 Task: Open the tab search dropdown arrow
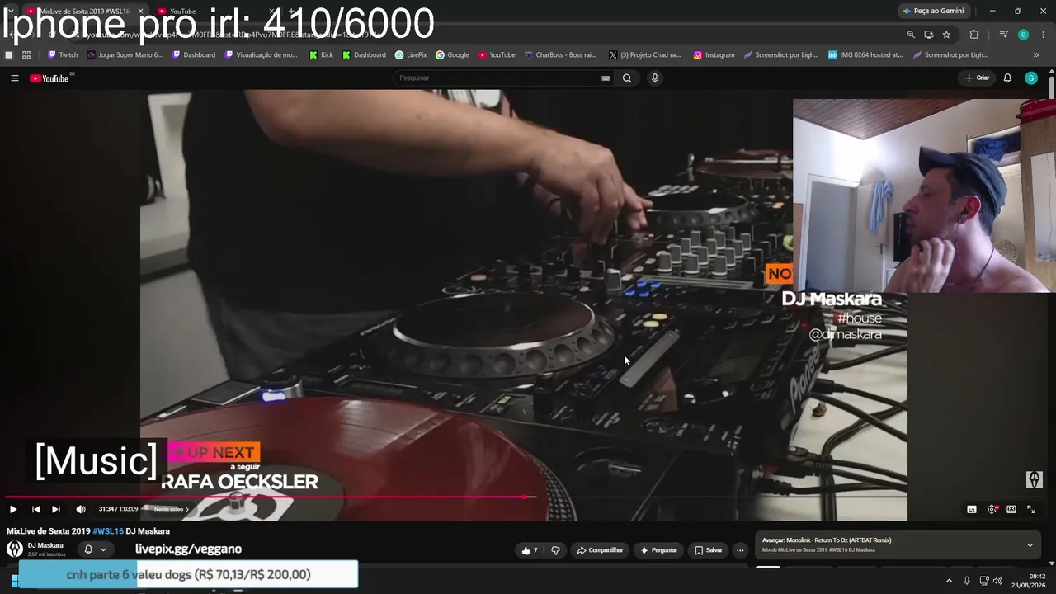pos(10,11)
